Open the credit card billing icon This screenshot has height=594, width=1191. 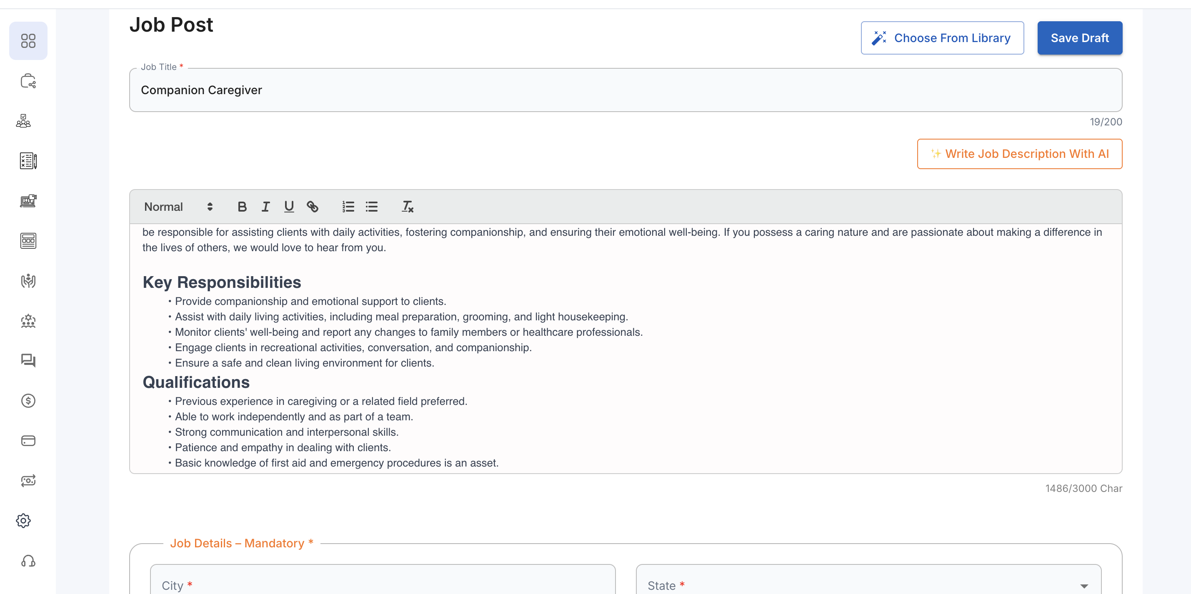coord(28,441)
